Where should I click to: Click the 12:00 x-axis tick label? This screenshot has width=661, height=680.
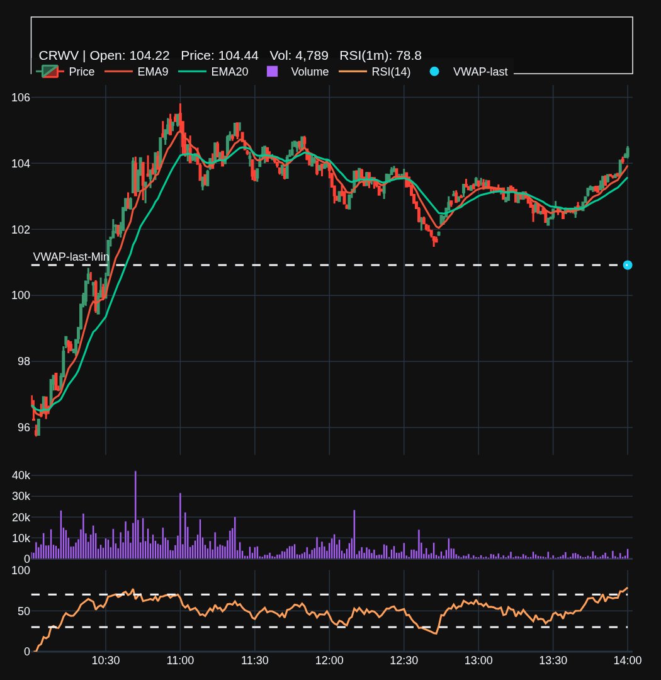[330, 660]
